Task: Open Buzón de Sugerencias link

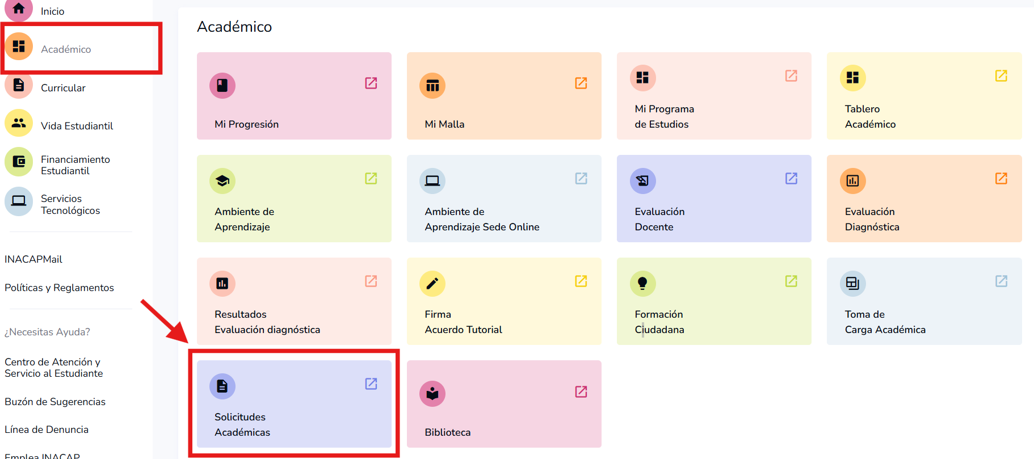Action: pos(55,402)
